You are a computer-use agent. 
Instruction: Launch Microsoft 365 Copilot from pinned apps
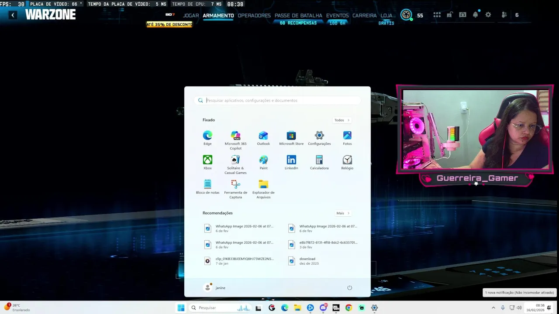[235, 140]
